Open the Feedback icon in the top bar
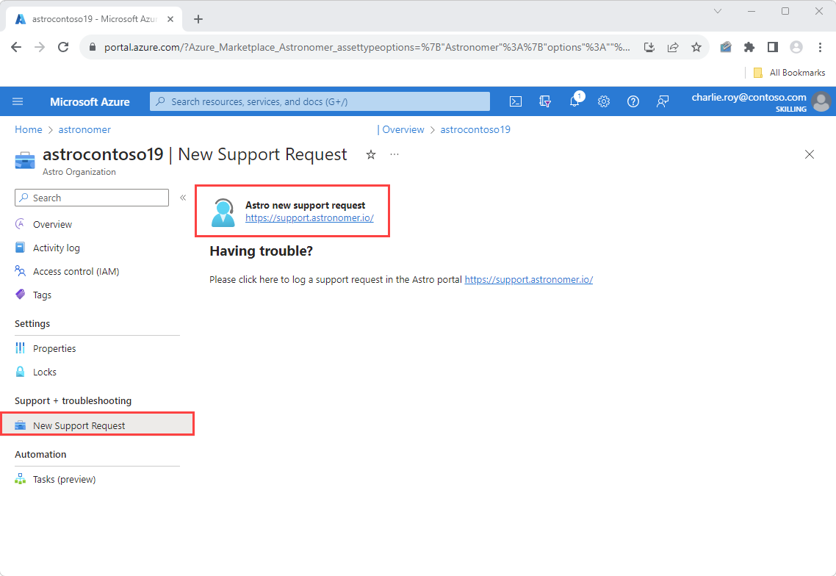The width and height of the screenshot is (836, 576). [662, 101]
